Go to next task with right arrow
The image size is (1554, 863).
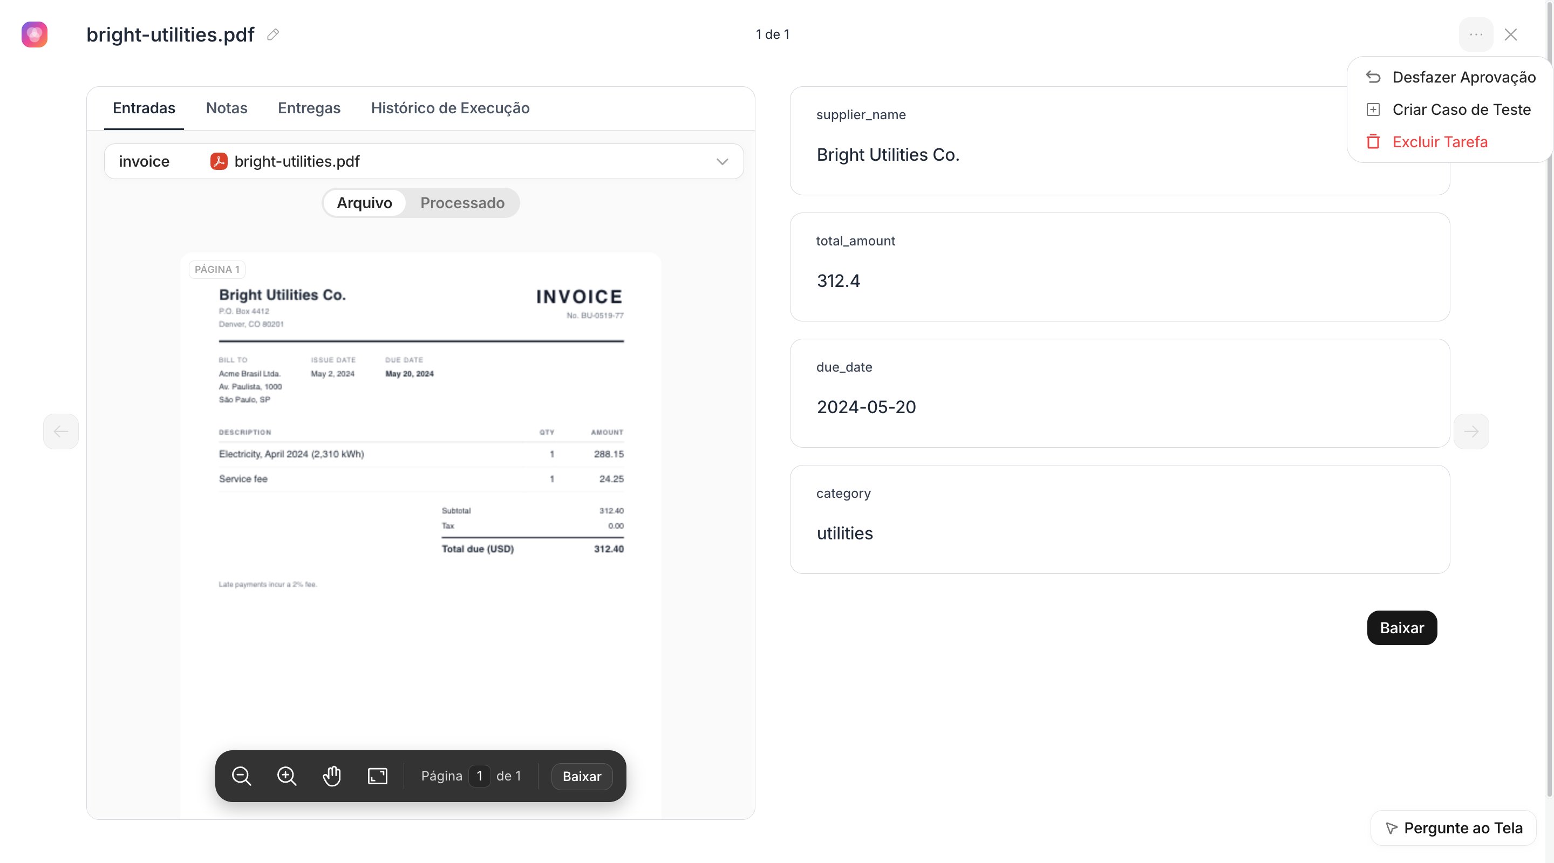pyautogui.click(x=1471, y=431)
